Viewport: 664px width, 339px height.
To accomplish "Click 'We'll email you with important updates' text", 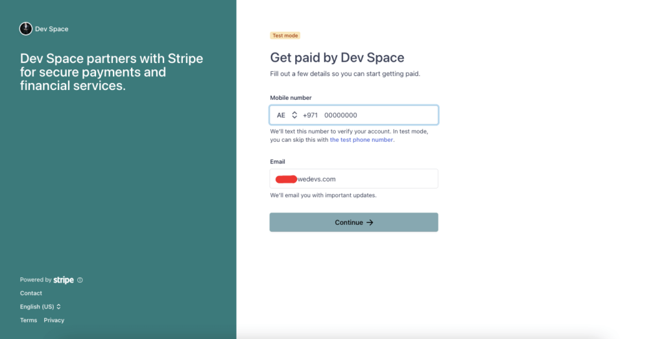I will (323, 195).
